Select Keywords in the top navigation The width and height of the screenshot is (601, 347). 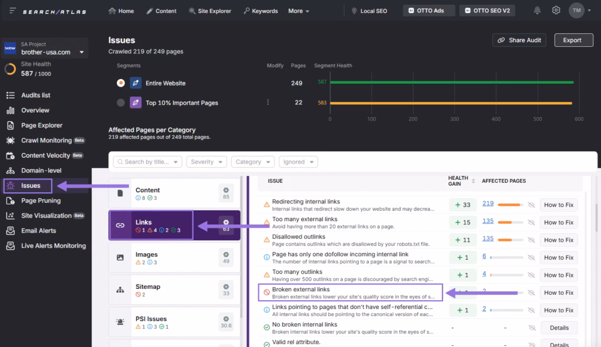coord(261,10)
